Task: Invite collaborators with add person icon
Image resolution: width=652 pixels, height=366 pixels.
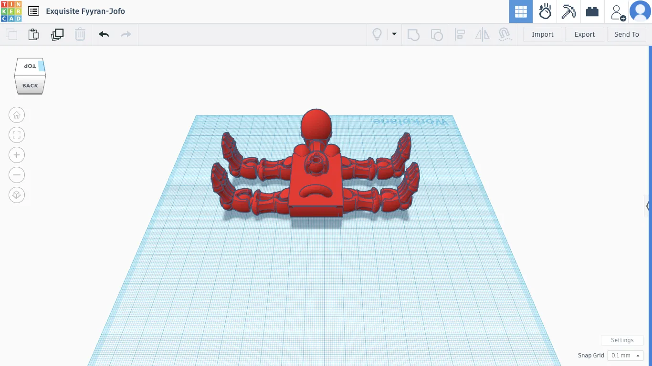Action: 618,12
